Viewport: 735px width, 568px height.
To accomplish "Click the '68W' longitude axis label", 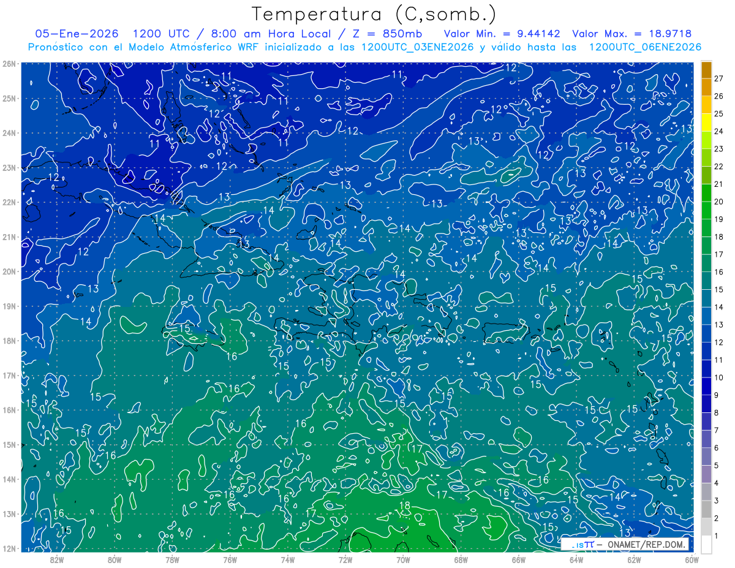I will tap(461, 559).
